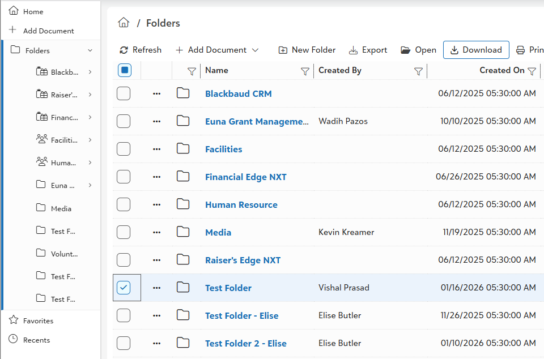This screenshot has height=359, width=544.
Task: Click the Download button
Action: coord(476,50)
